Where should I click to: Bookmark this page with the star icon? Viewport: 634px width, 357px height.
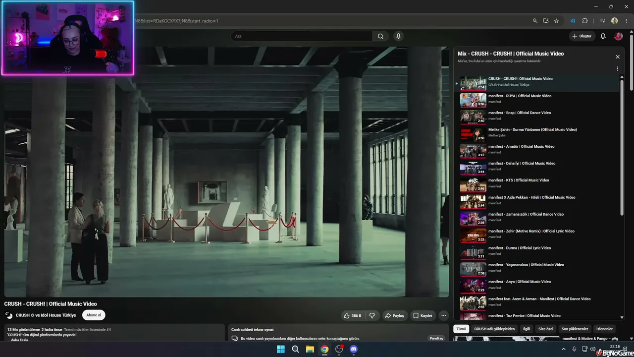tap(556, 21)
